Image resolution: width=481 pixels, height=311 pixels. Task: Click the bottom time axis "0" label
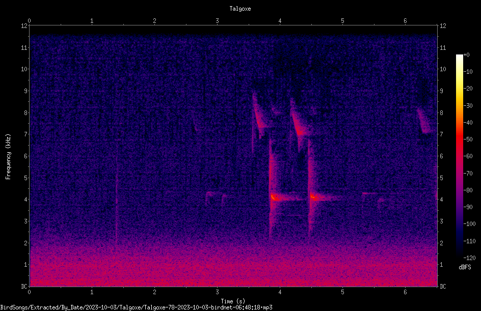click(x=29, y=292)
